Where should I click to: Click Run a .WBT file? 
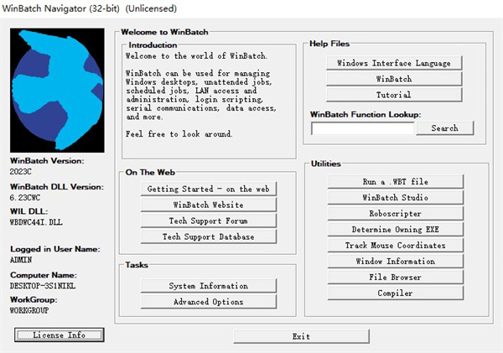395,181
